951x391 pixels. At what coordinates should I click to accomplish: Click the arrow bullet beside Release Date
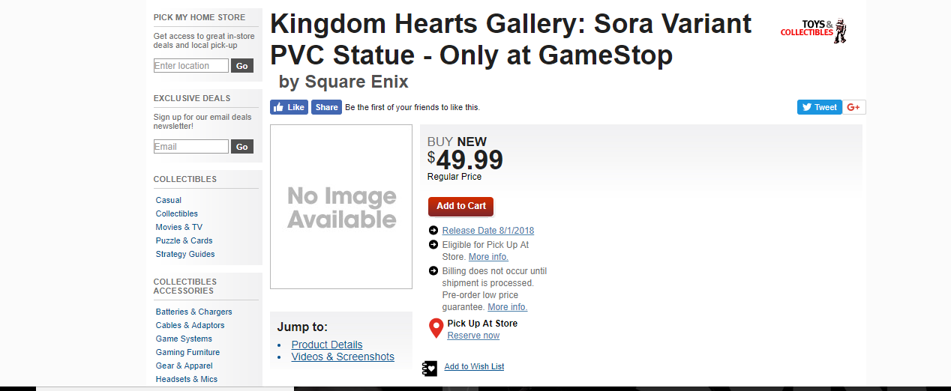click(433, 231)
